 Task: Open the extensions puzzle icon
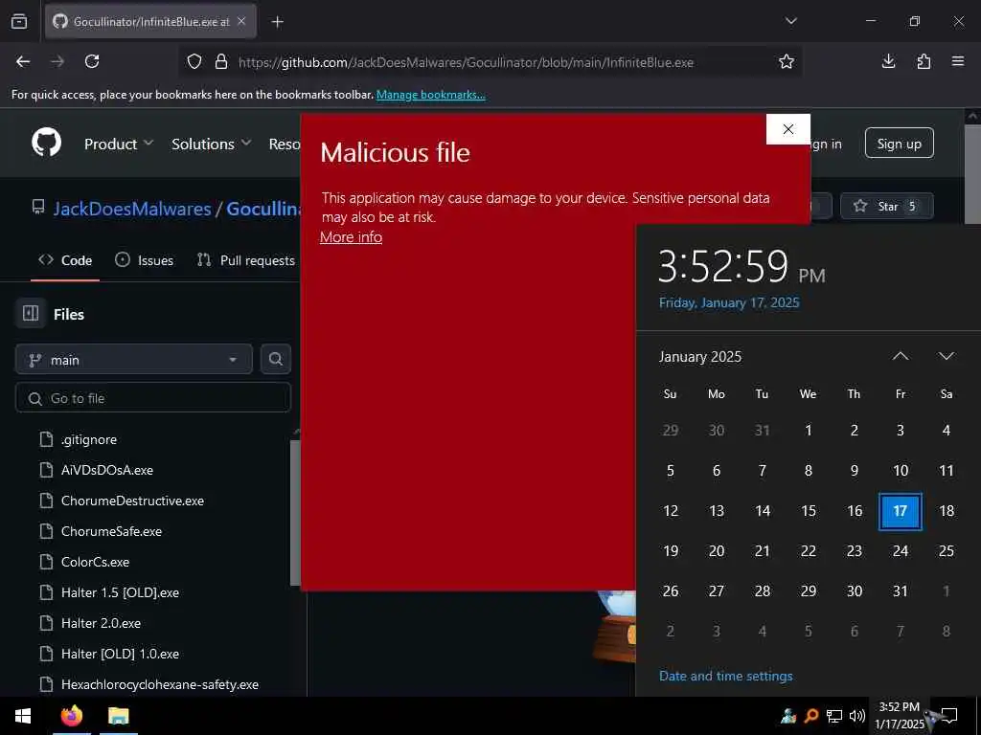[x=924, y=61]
